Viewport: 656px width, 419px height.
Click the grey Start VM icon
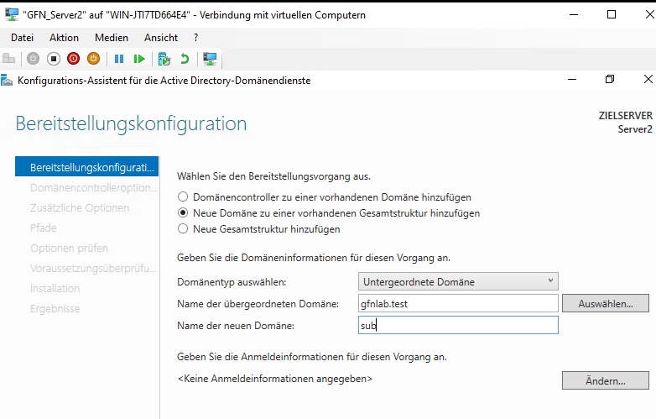coord(33,59)
